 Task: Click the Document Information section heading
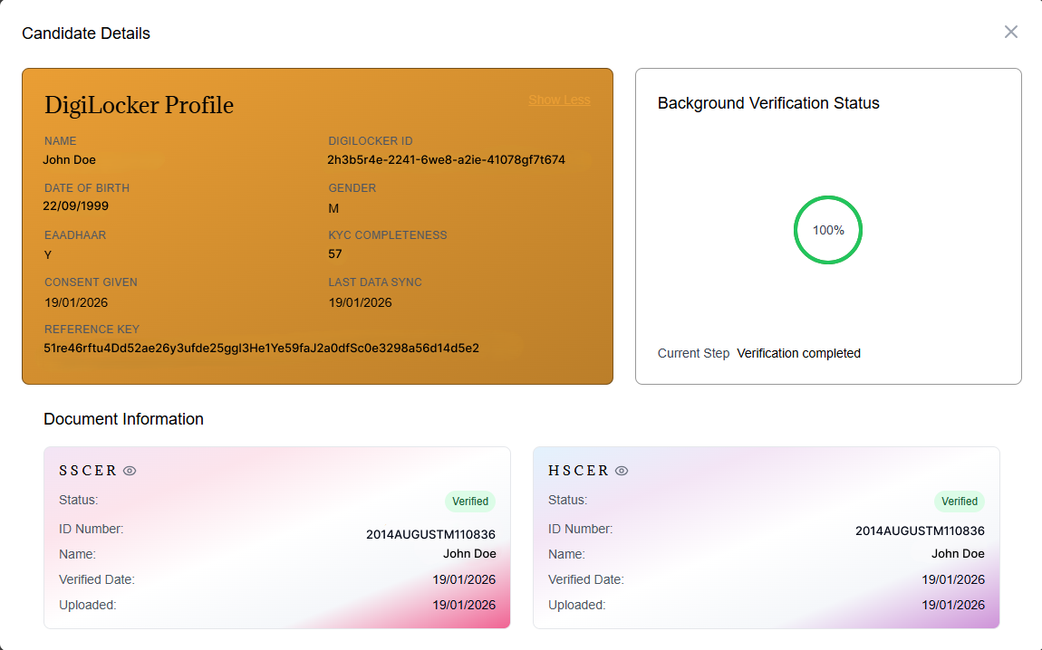tap(123, 419)
